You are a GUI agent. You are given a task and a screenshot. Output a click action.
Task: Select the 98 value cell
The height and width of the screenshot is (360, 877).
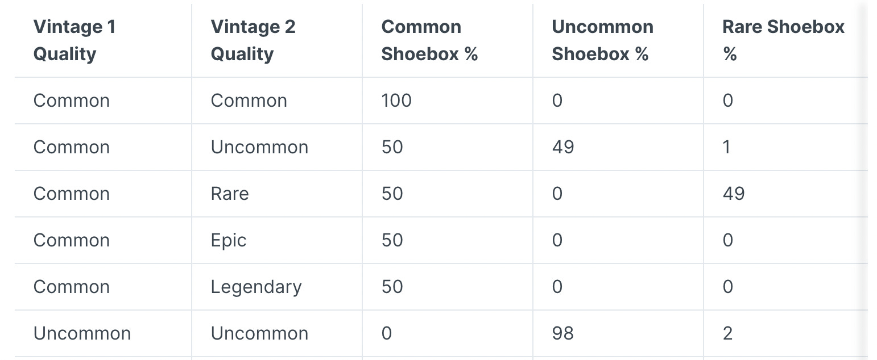[562, 333]
